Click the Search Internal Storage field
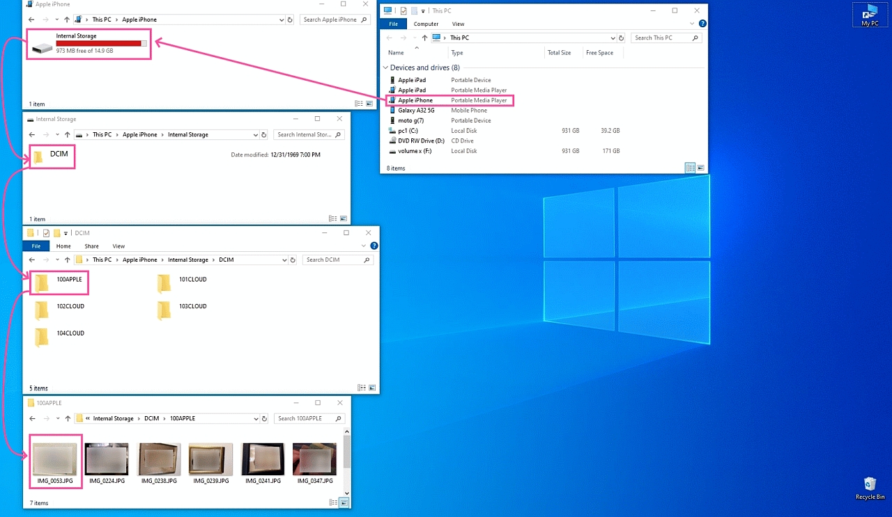Image resolution: width=892 pixels, height=517 pixels. [309, 134]
